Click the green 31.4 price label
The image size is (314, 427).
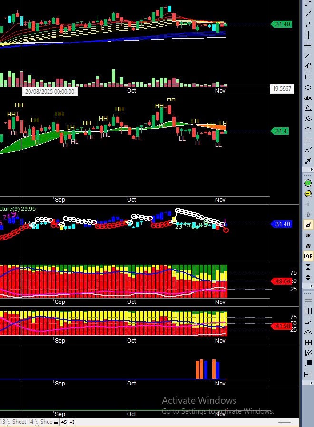280,131
